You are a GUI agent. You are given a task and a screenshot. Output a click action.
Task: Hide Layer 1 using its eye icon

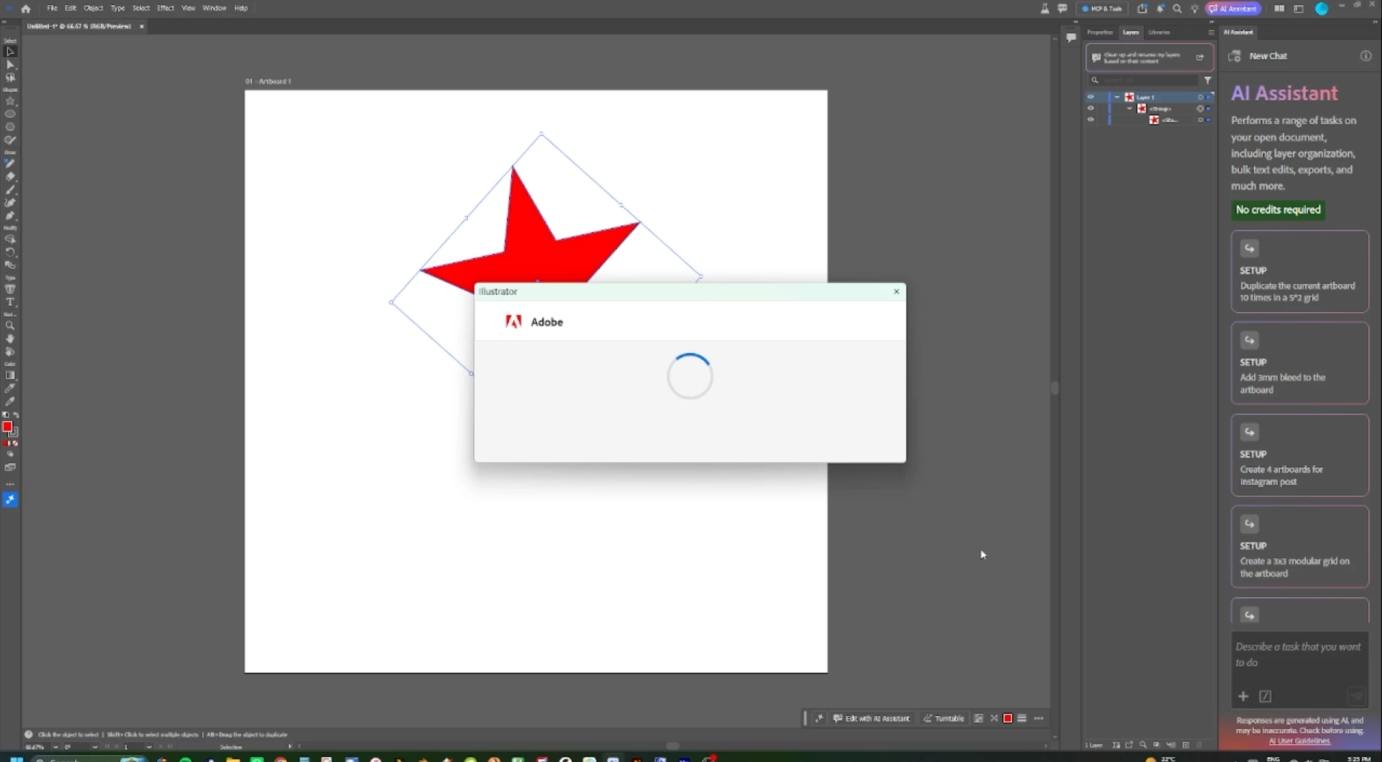point(1090,97)
